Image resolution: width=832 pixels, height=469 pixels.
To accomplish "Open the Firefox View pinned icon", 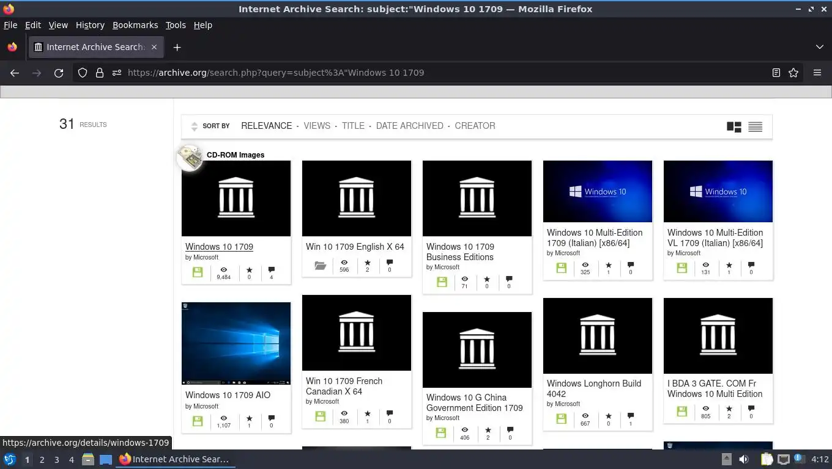I will coord(12,47).
